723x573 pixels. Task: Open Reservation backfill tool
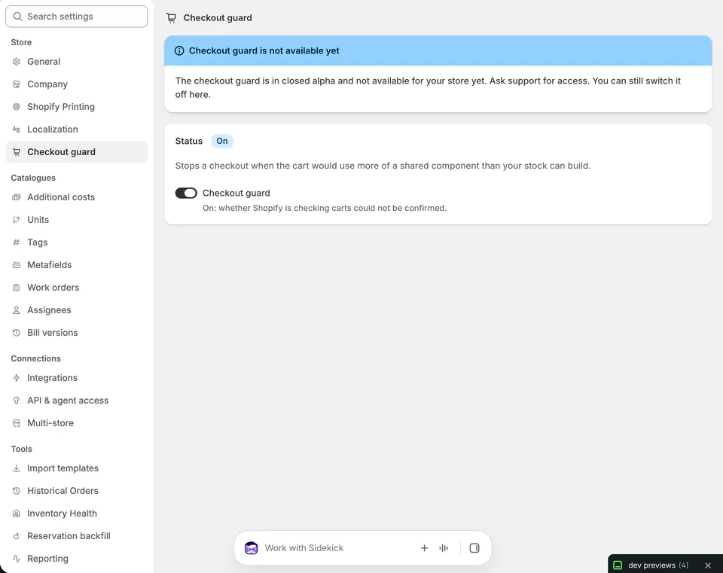coord(77,535)
